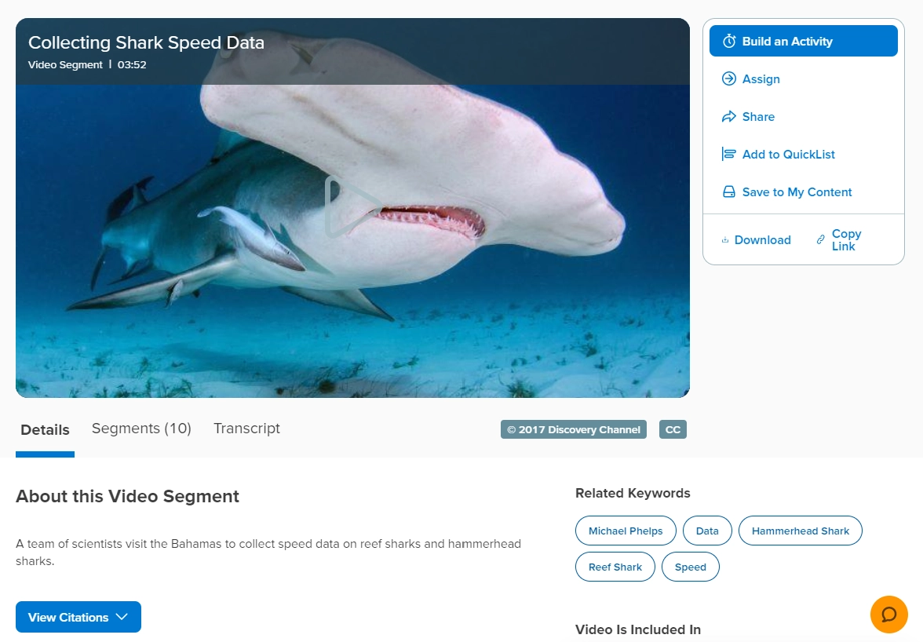Click the Share arrow icon
Screen dimensions: 923x642
tap(728, 116)
